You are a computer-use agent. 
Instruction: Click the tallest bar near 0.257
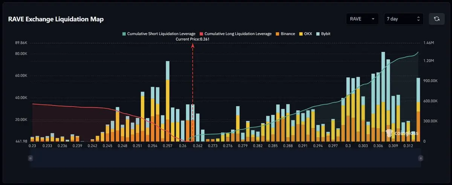pos(168,101)
